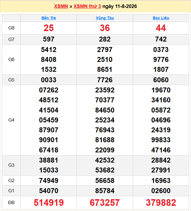Click G4 result 24319
This screenshot has width=191, height=211.
pos(161,130)
